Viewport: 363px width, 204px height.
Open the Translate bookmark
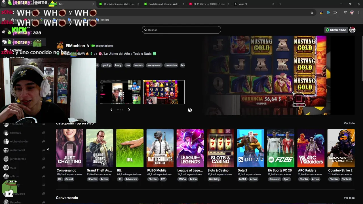coord(103,20)
